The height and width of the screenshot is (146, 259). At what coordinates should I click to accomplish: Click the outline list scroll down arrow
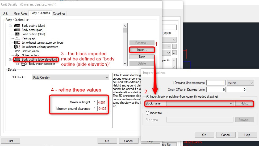pos(125,63)
